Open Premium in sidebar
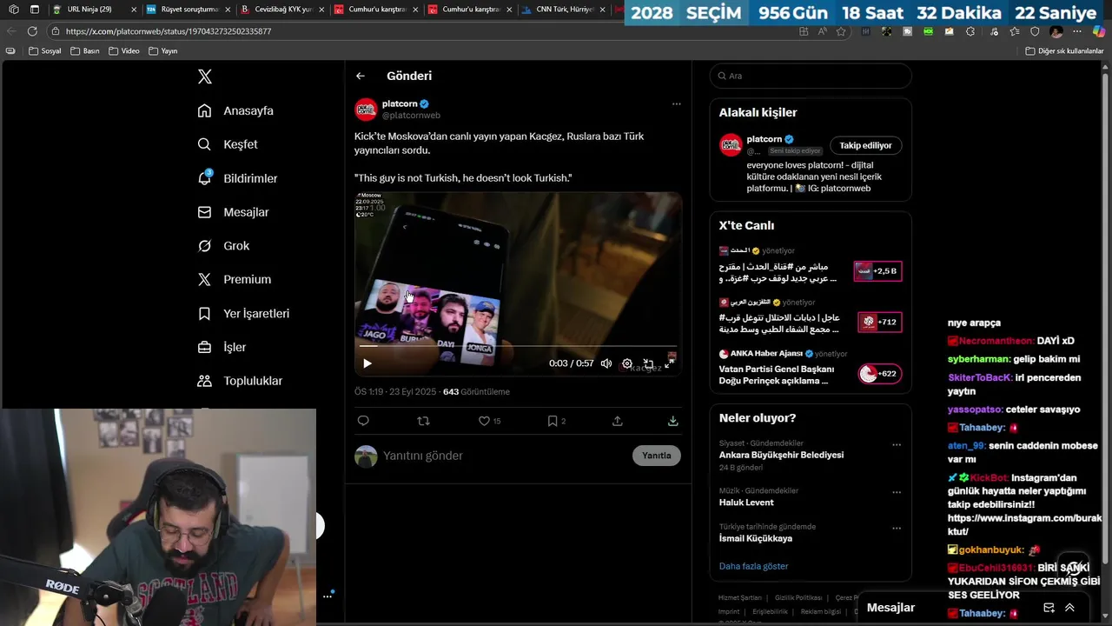Image resolution: width=1112 pixels, height=626 pixels. (234, 279)
